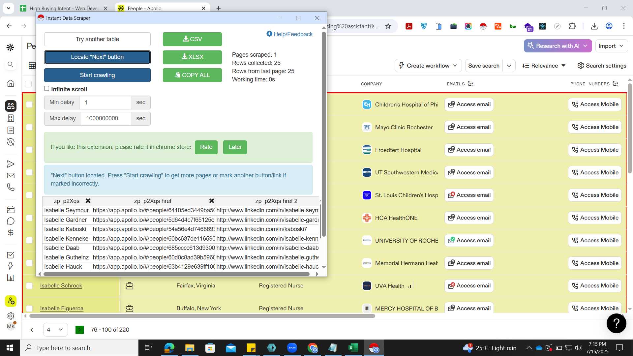This screenshot has height=356, width=633.
Task: Click the Instant Data Scraper extension icon
Action: [483, 26]
